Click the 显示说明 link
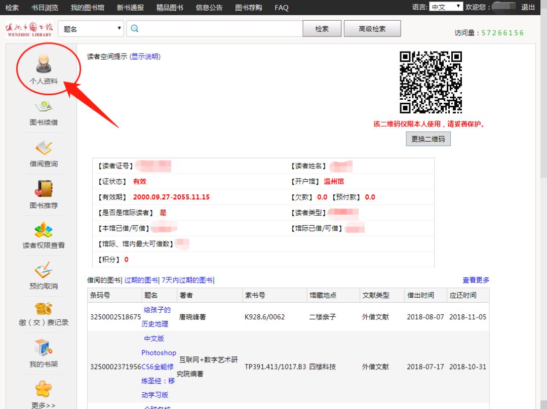The width and height of the screenshot is (547, 409). (145, 57)
